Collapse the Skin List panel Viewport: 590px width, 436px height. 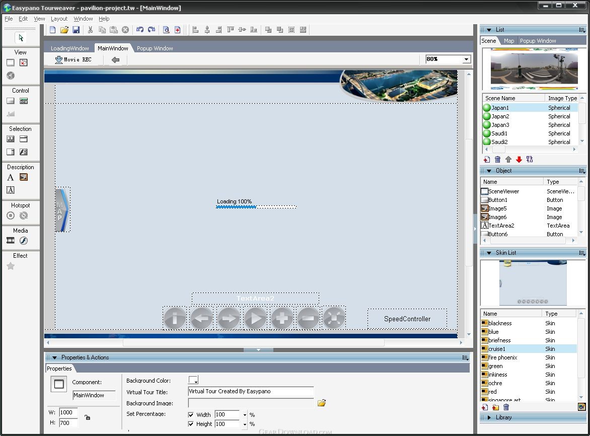(489, 253)
